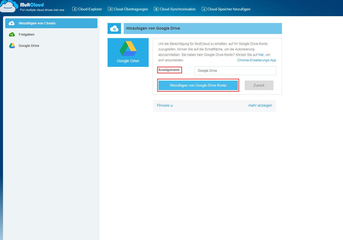The width and height of the screenshot is (343, 240).
Task: Click the green share icon beside Freigaben
Action: pyautogui.click(x=12, y=35)
